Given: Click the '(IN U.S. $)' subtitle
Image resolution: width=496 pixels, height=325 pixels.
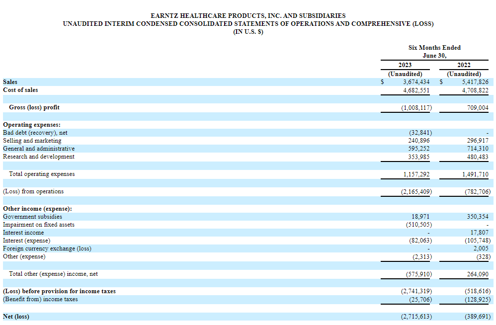Looking at the screenshot, I should point(248,32).
